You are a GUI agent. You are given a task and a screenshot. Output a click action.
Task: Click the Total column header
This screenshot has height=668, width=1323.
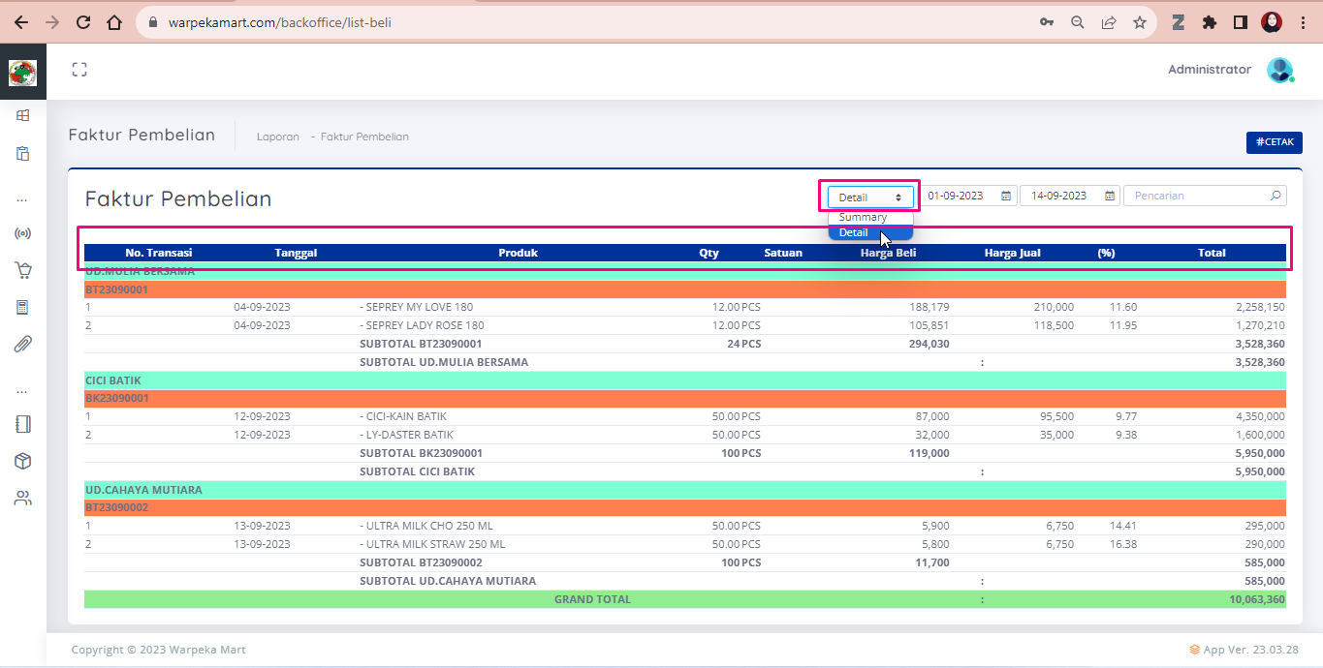pyautogui.click(x=1212, y=253)
